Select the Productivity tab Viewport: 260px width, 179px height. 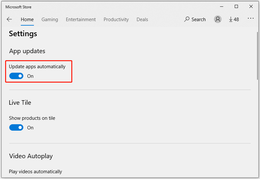[x=116, y=20]
